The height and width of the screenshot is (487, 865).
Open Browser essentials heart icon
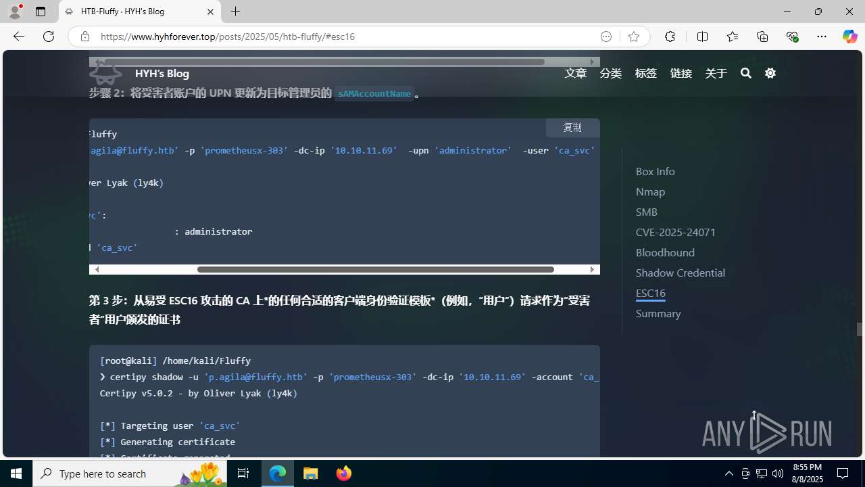click(x=792, y=37)
